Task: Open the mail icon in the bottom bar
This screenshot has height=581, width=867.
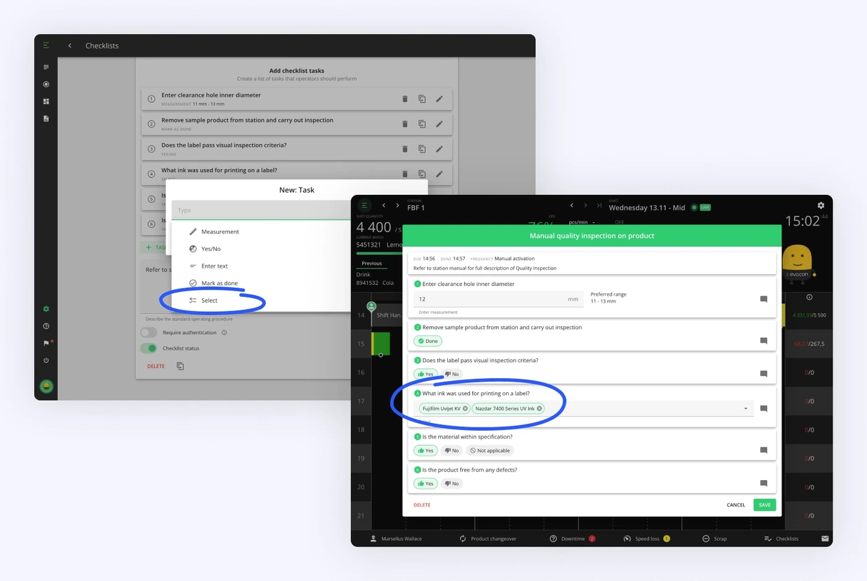Action: click(x=825, y=539)
